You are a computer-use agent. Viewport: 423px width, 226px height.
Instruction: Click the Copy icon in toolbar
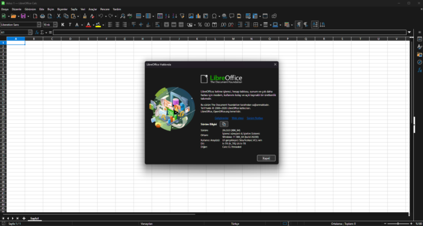click(66, 16)
